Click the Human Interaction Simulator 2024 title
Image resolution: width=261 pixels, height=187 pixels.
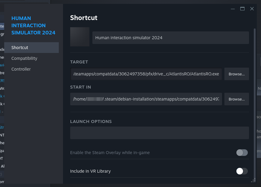(x=33, y=25)
